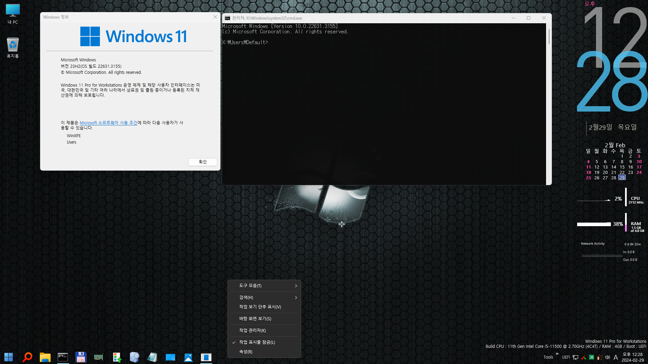This screenshot has height=364, width=648.
Task: Launch the notepad icon on taskbar
Action: point(152,357)
